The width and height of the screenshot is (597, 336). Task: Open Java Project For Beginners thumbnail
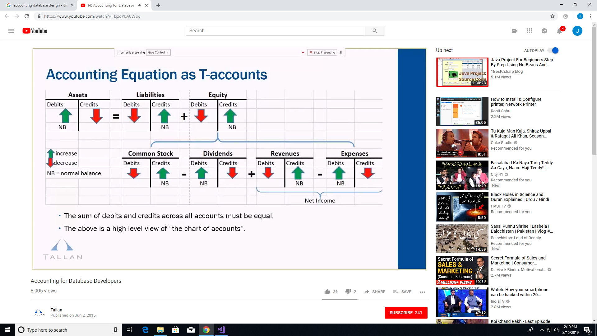(x=462, y=72)
